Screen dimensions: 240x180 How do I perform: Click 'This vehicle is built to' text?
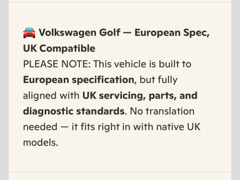tap(143, 64)
